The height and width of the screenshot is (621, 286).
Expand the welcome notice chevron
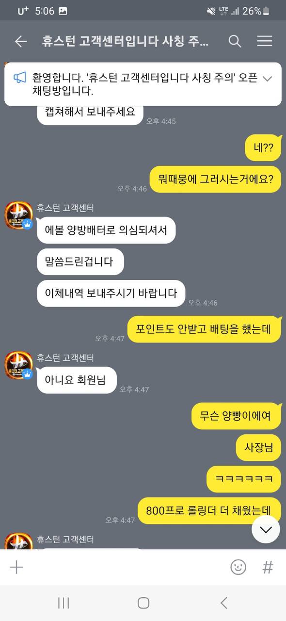267,78
